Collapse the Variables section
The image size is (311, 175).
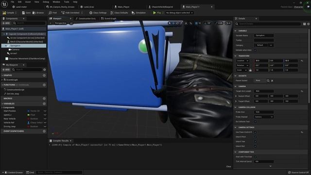2,104
